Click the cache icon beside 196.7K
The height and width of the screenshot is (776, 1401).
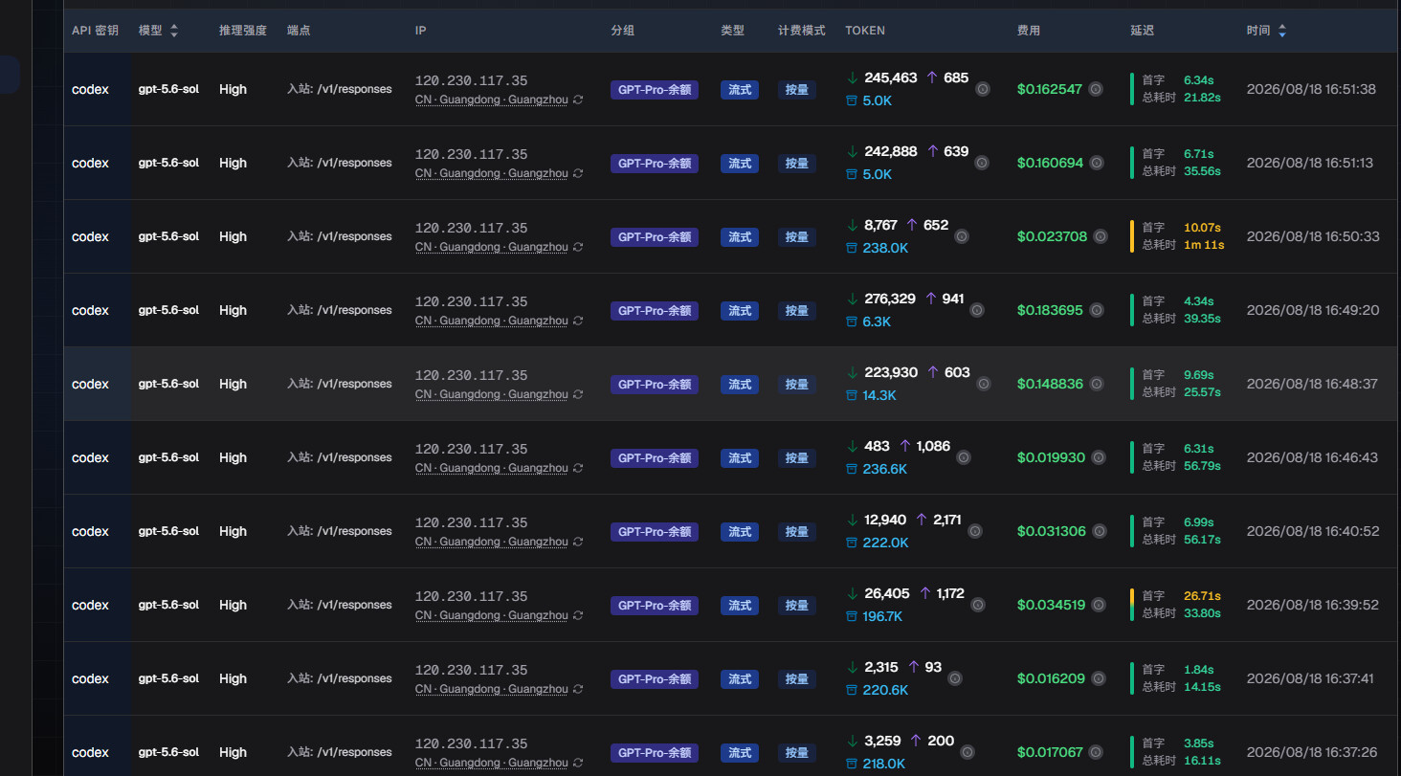(x=852, y=616)
